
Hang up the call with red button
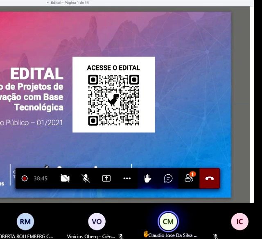[x=210, y=178]
